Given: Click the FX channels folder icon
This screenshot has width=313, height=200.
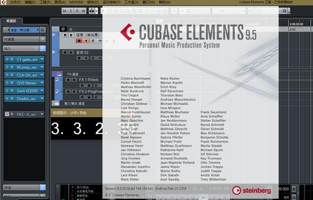Looking at the screenshot, I should coord(59,74).
